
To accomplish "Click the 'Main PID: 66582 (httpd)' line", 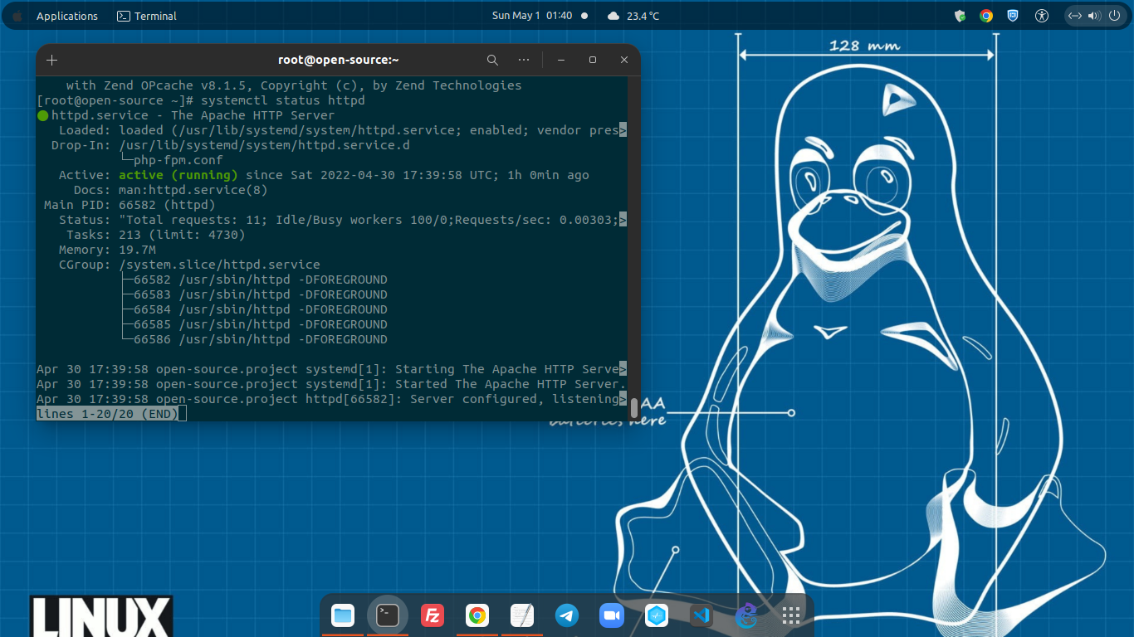I will point(130,205).
